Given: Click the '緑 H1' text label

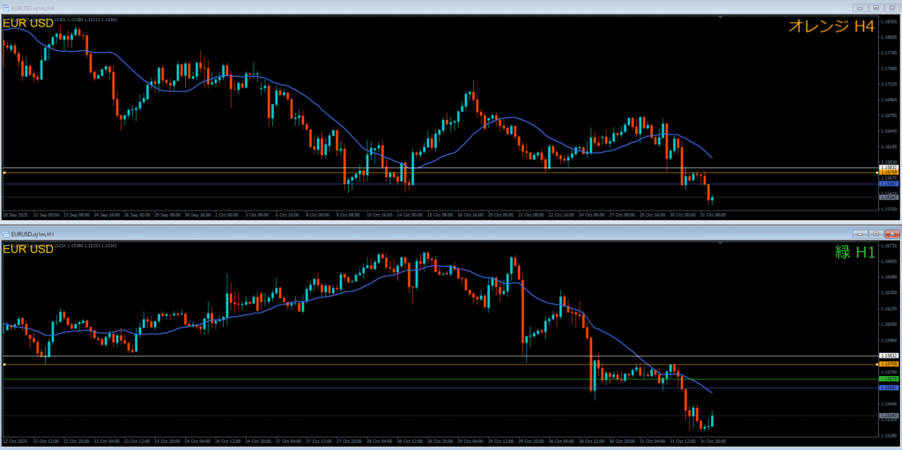Looking at the screenshot, I should [x=854, y=253].
